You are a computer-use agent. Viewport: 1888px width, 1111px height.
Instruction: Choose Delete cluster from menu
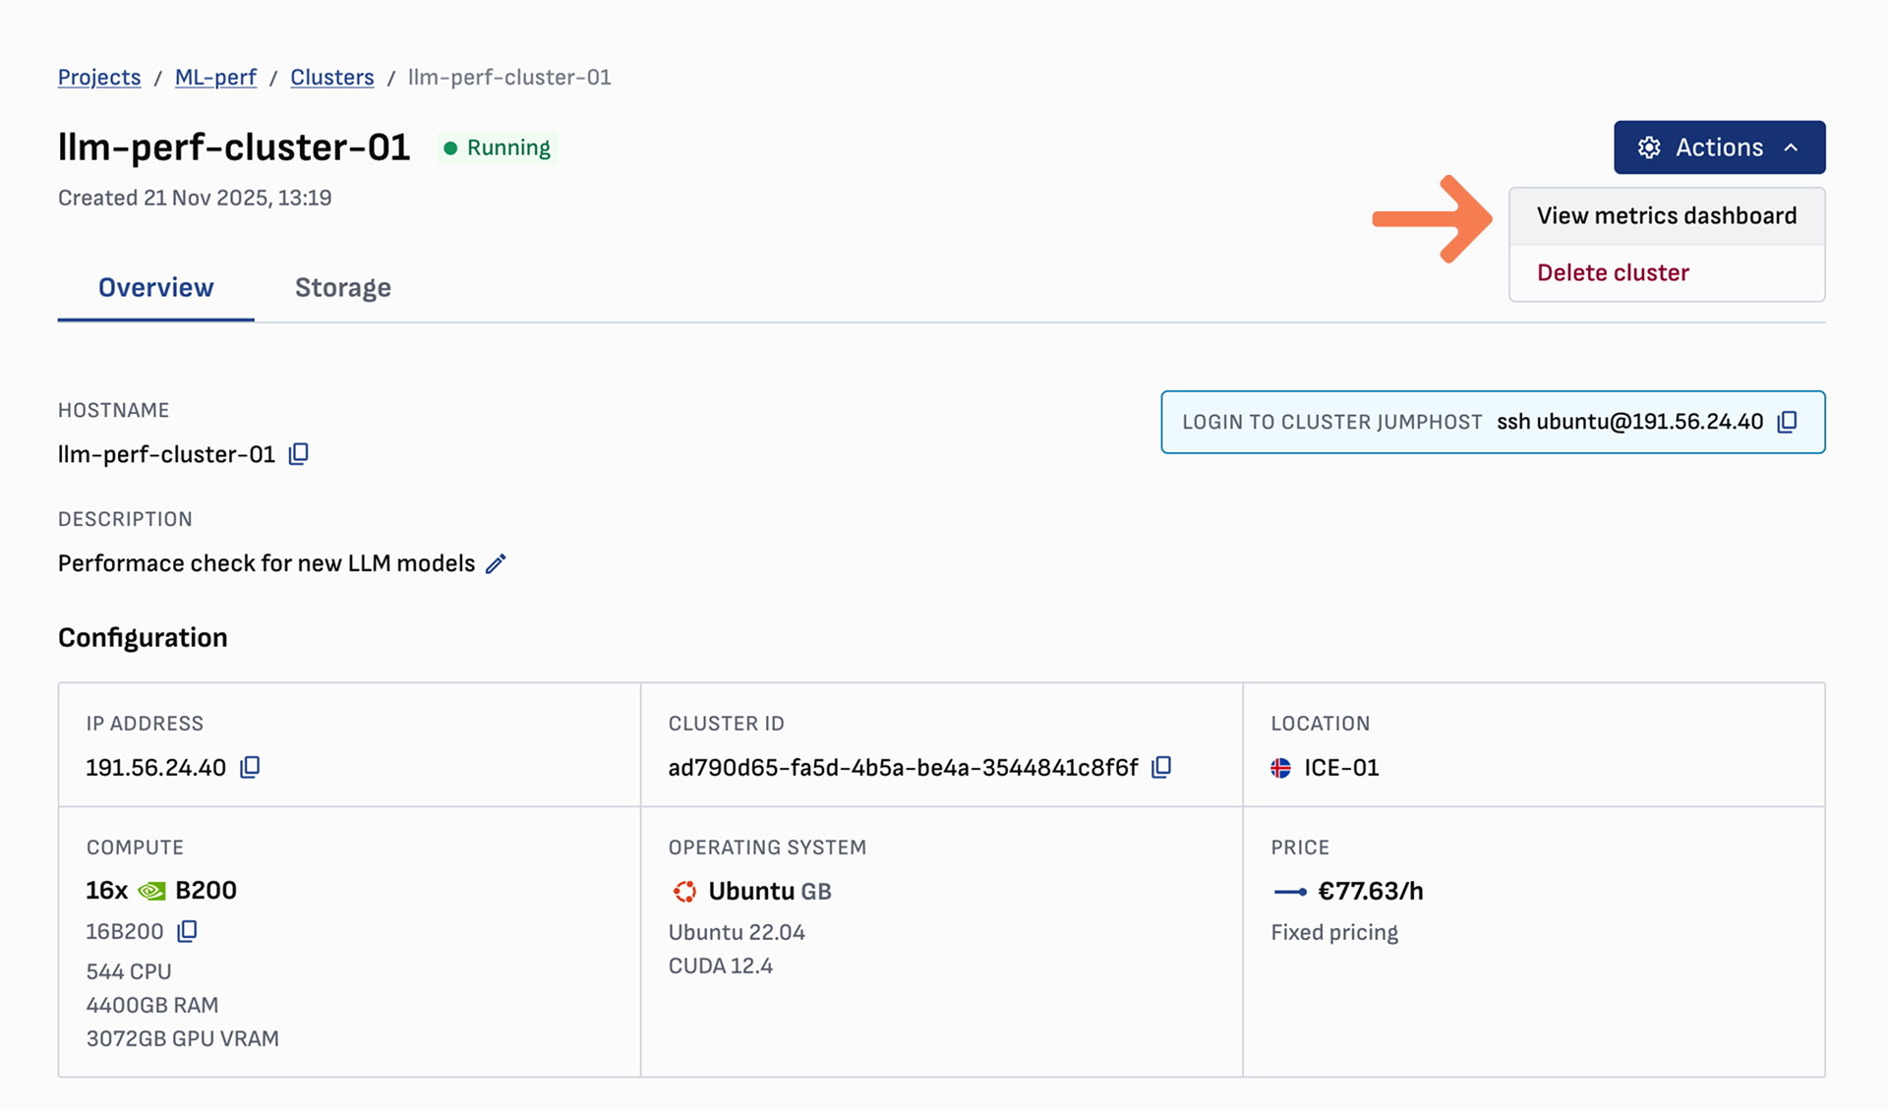pos(1613,273)
